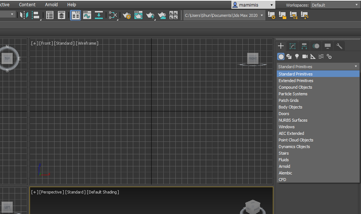The height and width of the screenshot is (214, 361).
Task: Choose Extended Primitives from the list
Action: tap(296, 81)
